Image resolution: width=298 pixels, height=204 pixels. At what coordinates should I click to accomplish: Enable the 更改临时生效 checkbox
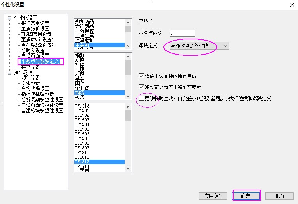(x=142, y=98)
